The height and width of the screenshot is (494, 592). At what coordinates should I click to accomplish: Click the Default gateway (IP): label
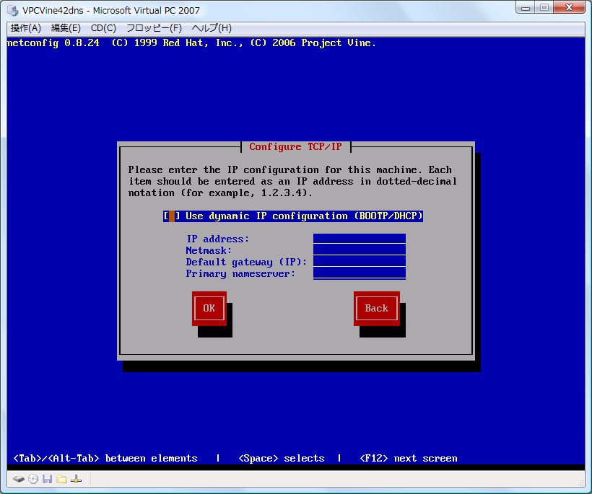pyautogui.click(x=246, y=262)
